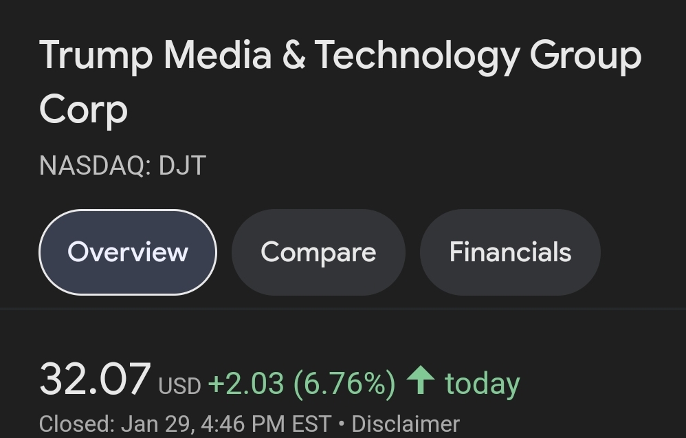Click the word Corp in the title

pos(84,110)
